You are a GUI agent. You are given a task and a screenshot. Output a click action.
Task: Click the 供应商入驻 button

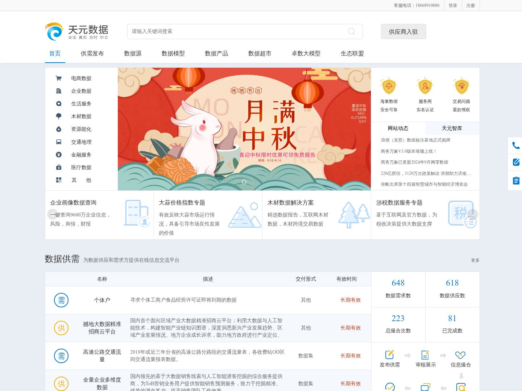click(x=403, y=31)
